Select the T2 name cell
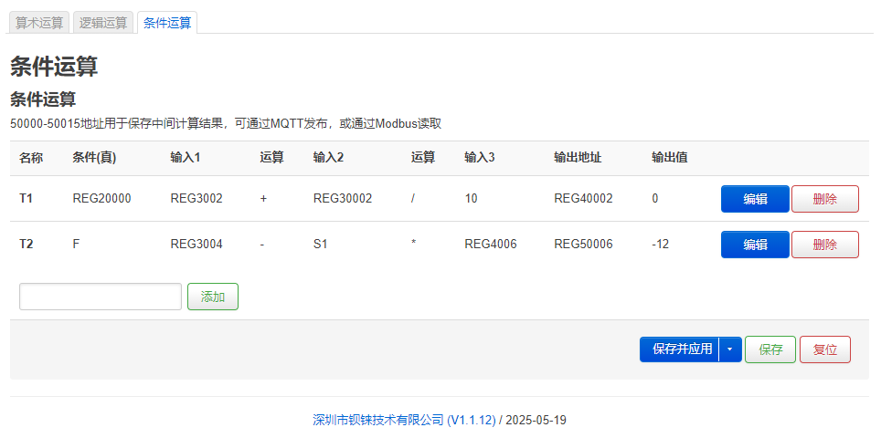The width and height of the screenshot is (881, 438). (26, 244)
